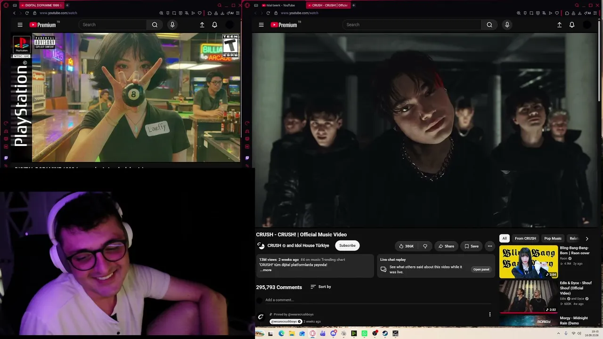Open Sort by comments dropdown
The width and height of the screenshot is (603, 339).
pos(321,287)
